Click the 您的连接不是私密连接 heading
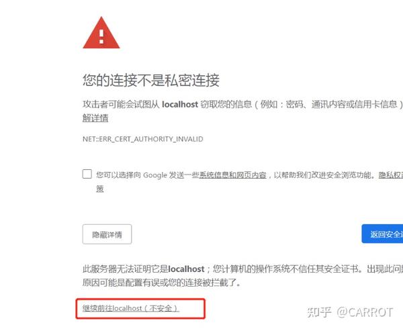 pos(151,80)
